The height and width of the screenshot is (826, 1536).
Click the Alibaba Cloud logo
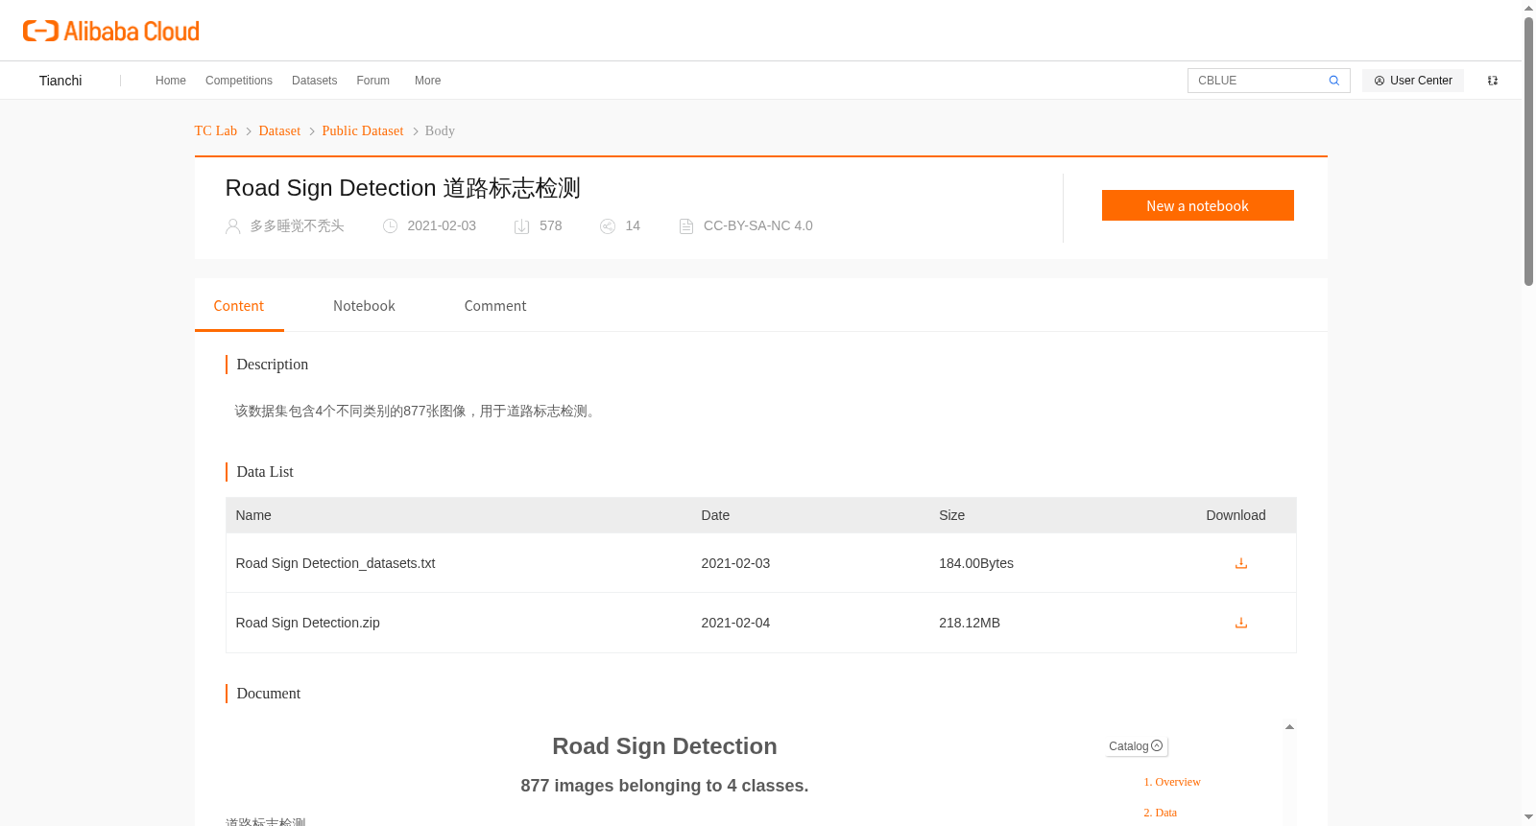pyautogui.click(x=111, y=31)
